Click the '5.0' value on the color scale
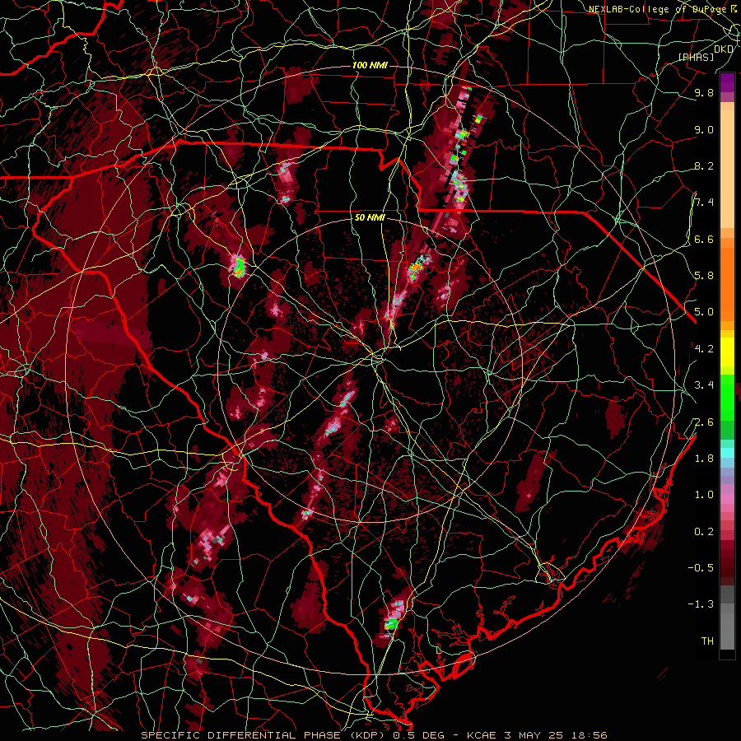The width and height of the screenshot is (741, 741). point(704,312)
